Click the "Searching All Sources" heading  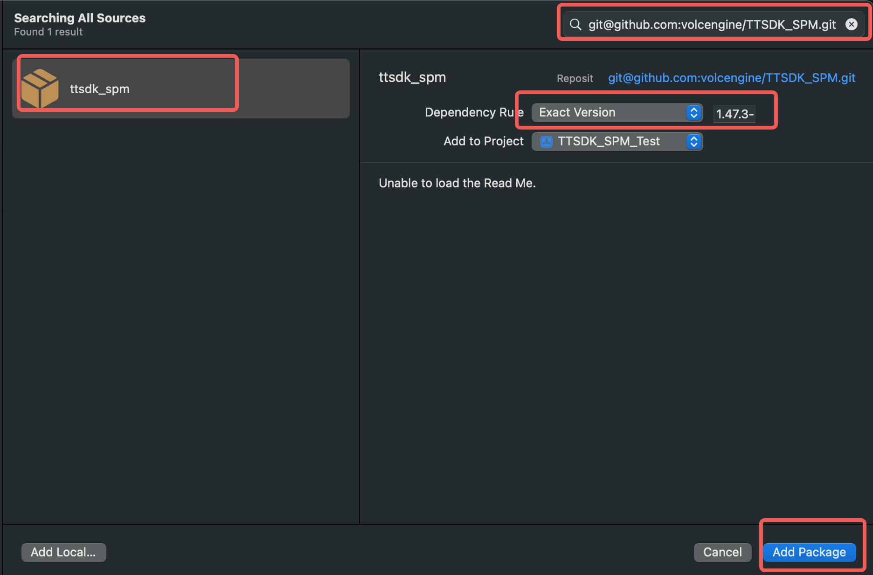pyautogui.click(x=80, y=18)
